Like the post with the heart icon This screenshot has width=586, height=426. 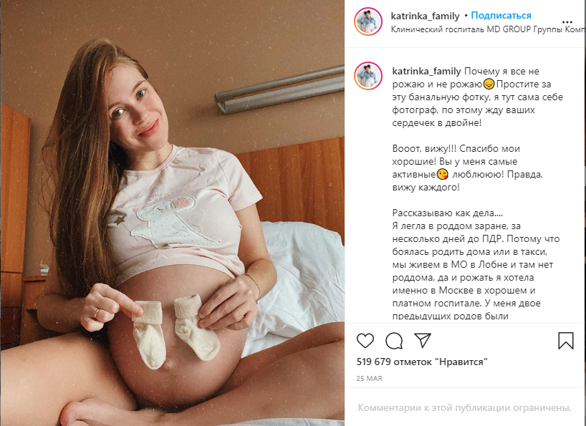pos(365,341)
